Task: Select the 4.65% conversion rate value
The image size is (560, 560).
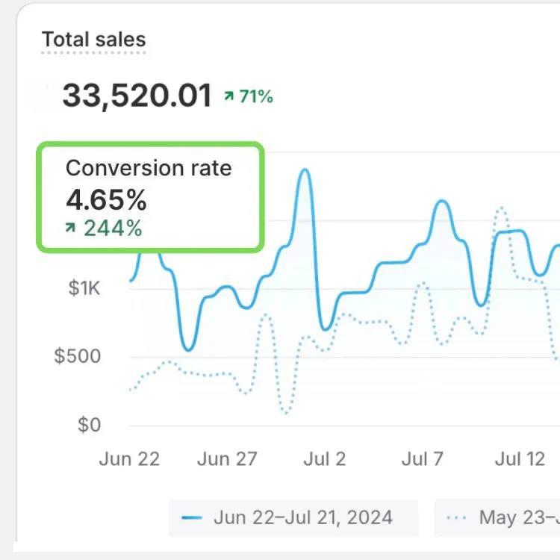Action: (x=106, y=200)
